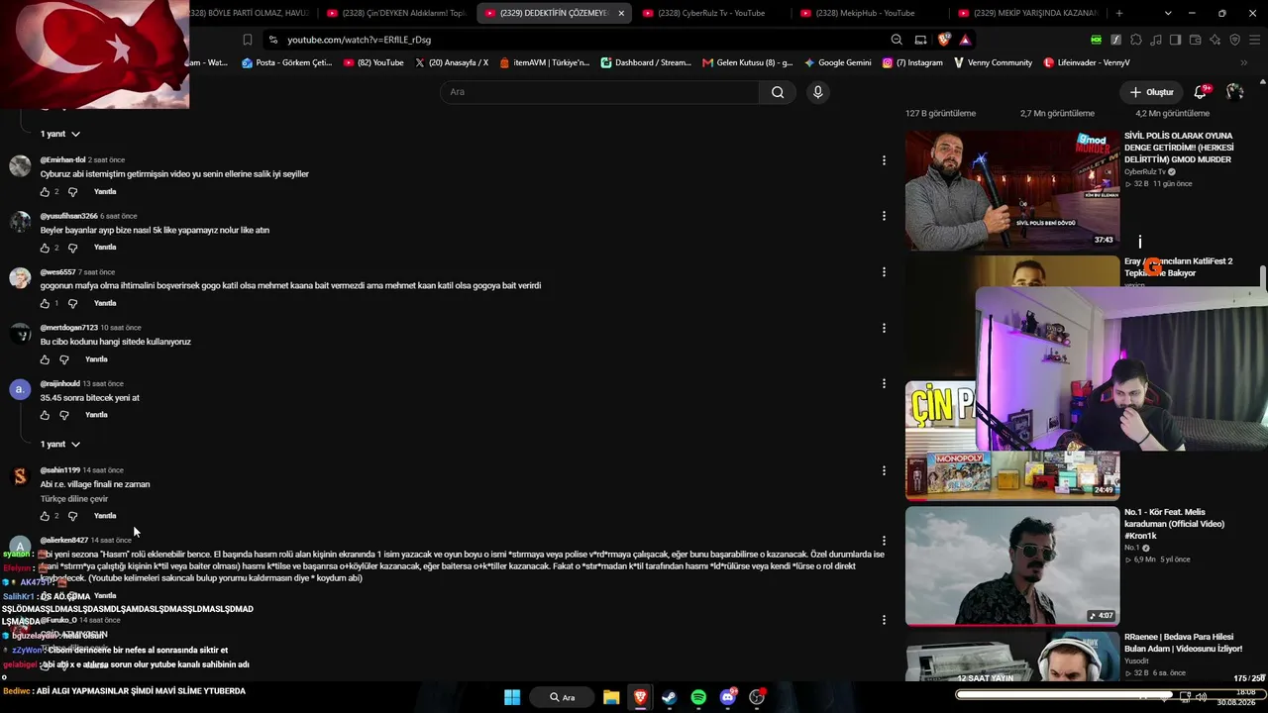Open the Windows Start menu
Image resolution: width=1268 pixels, height=713 pixels.
coord(512,697)
